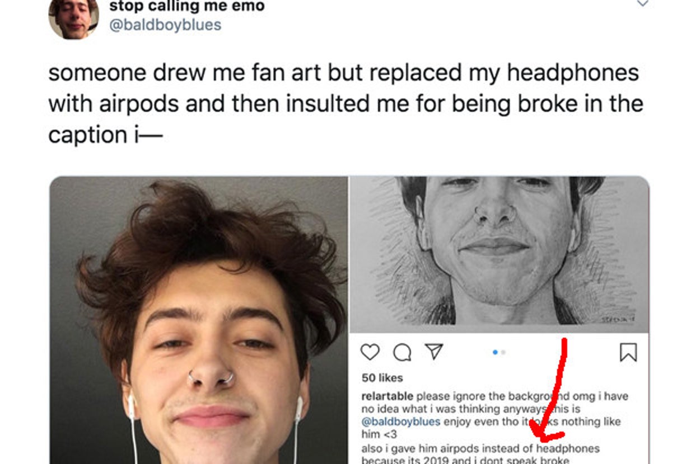
Task: Switch to the second gray carousel dot
Action: pyautogui.click(x=503, y=352)
